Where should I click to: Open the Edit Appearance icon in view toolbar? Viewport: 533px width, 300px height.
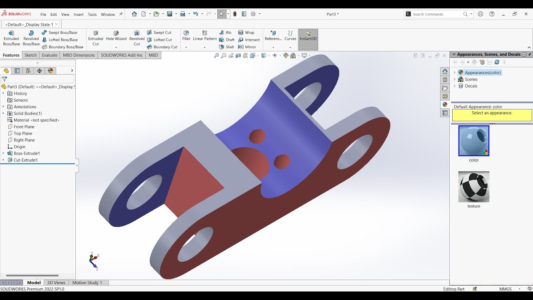(x=286, y=55)
